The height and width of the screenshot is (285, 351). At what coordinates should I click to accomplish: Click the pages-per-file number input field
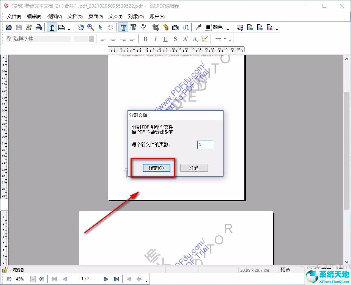tap(205, 145)
